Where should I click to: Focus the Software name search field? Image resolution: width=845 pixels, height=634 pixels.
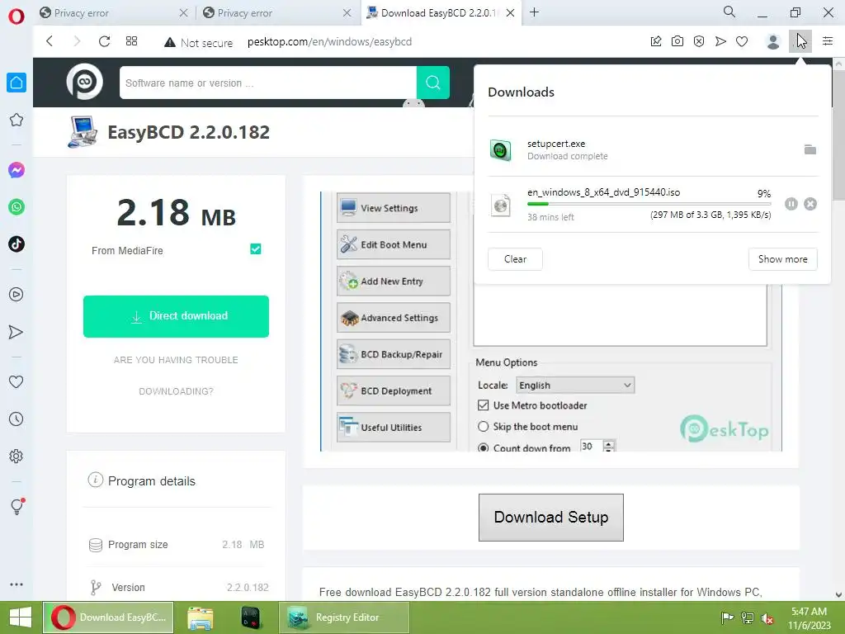(x=268, y=83)
